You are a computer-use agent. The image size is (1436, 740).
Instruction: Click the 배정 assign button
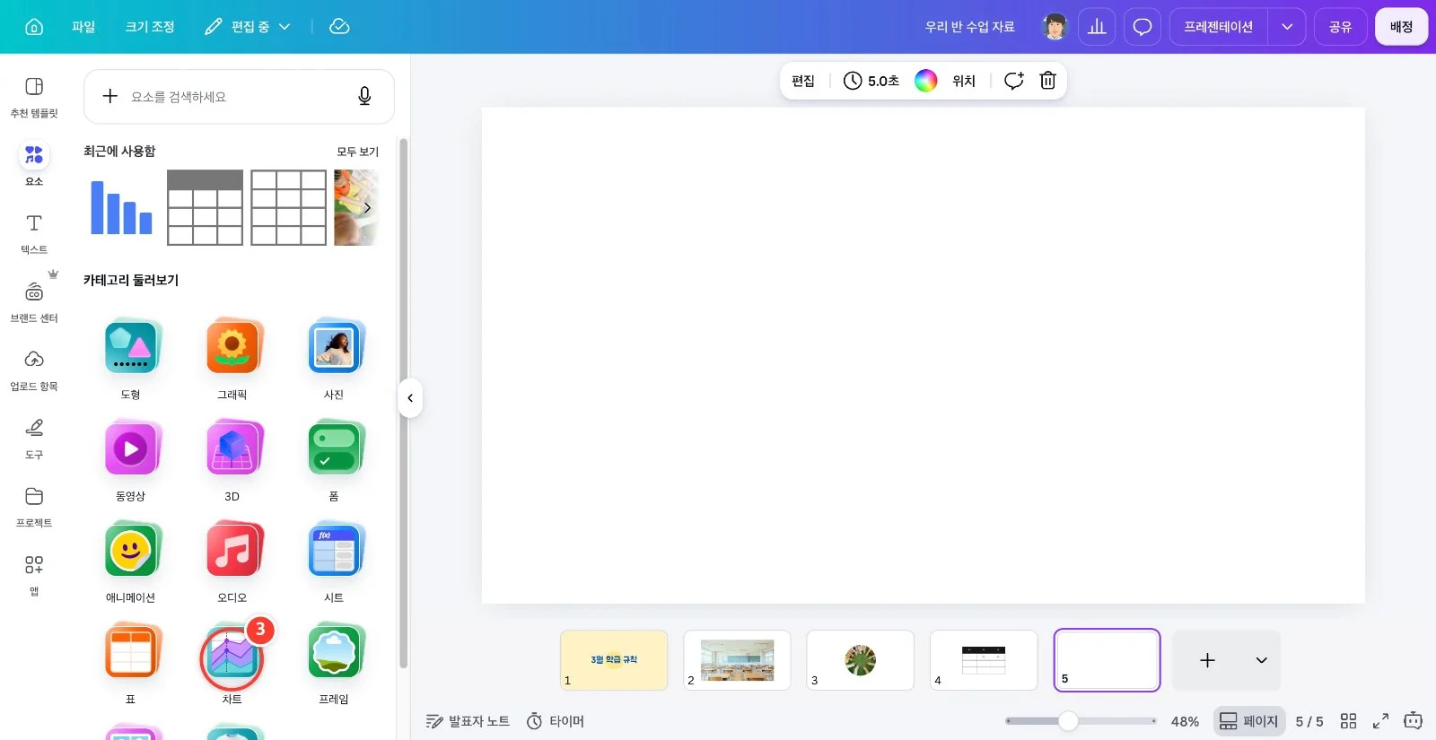[x=1402, y=27]
